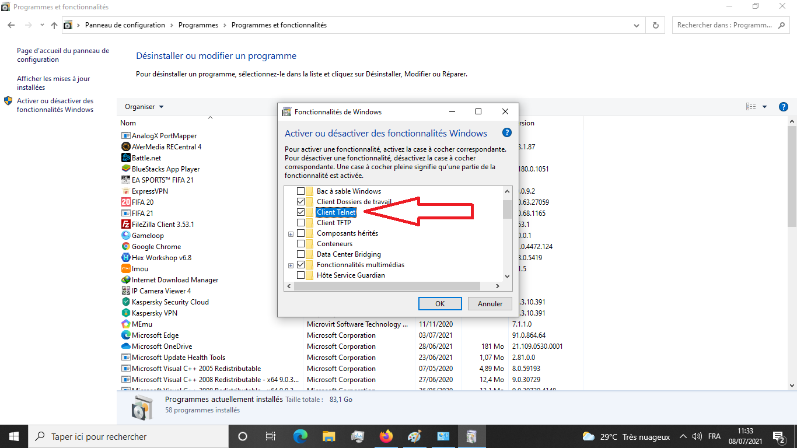Image resolution: width=797 pixels, height=448 pixels.
Task: Open Firefox from the taskbar
Action: [386, 436]
